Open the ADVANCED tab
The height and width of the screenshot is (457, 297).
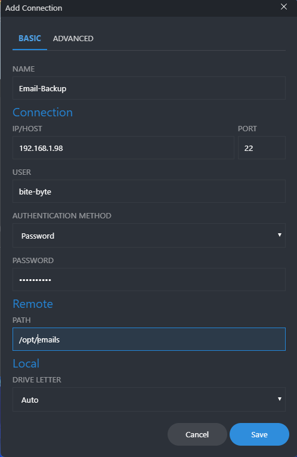click(73, 38)
